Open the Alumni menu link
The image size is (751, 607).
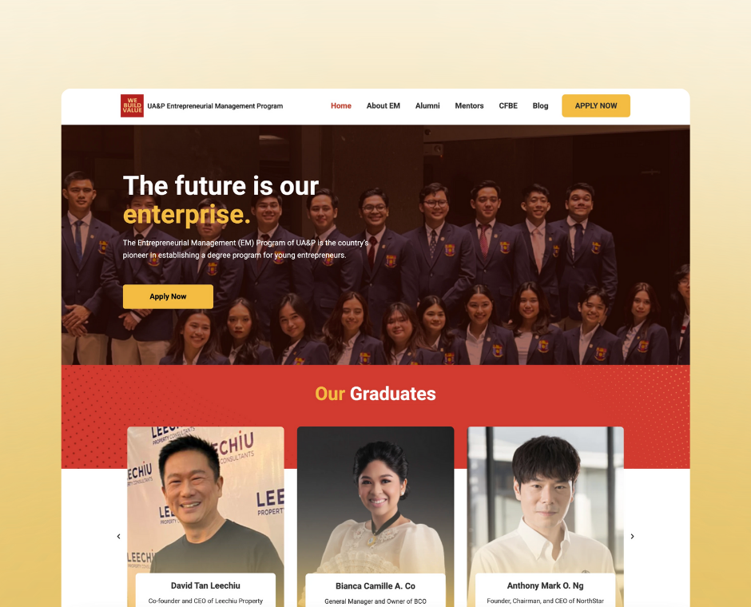tap(427, 105)
